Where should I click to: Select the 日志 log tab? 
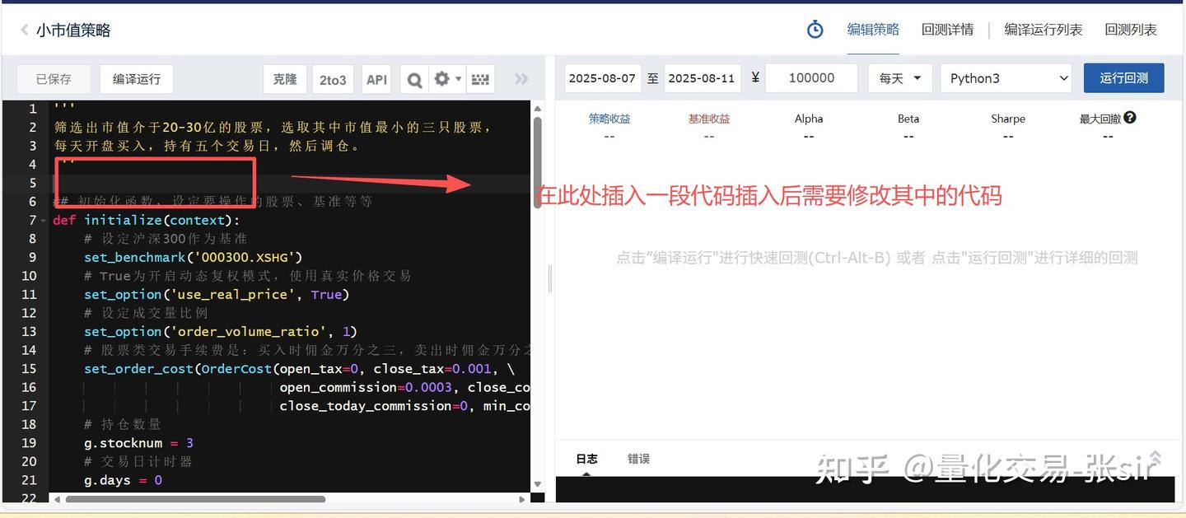pyautogui.click(x=586, y=459)
